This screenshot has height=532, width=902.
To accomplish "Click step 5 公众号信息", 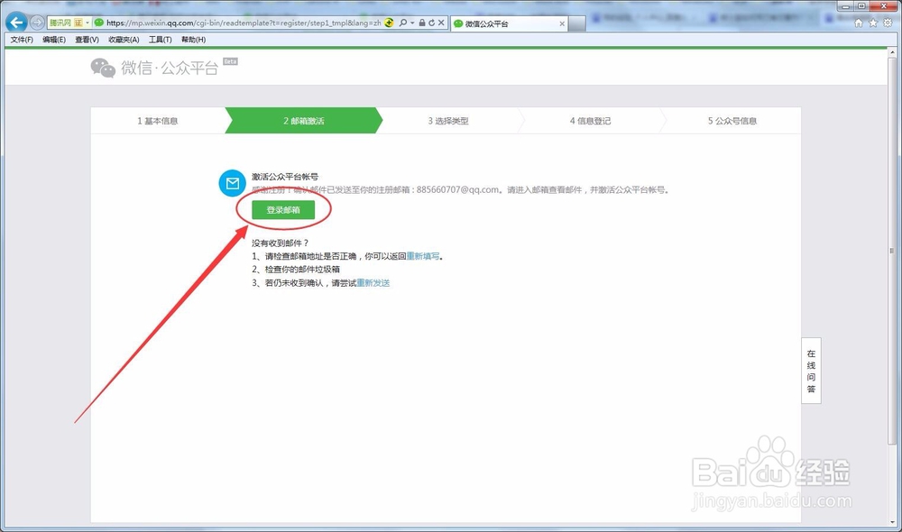I will pyautogui.click(x=732, y=121).
